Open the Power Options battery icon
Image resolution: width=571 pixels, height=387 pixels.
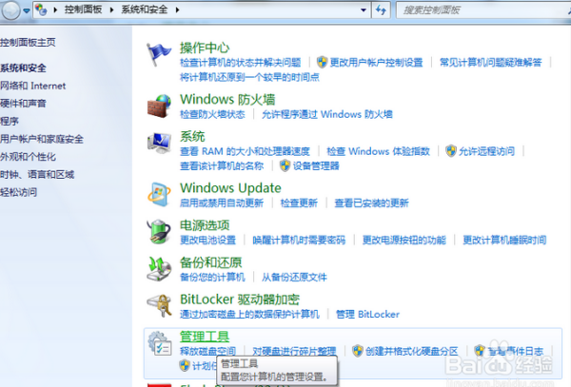159,232
